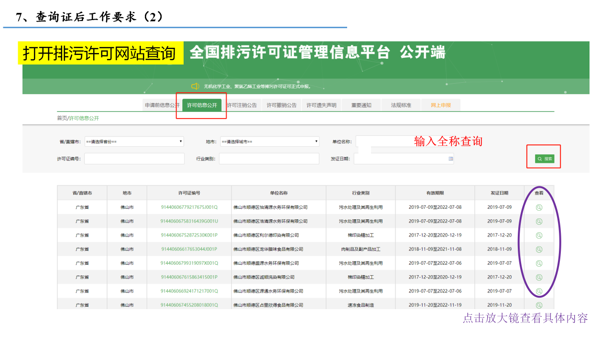Click the calendar icon in 发证日期 field

[x=450, y=159]
